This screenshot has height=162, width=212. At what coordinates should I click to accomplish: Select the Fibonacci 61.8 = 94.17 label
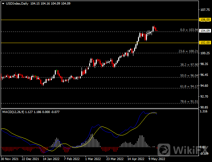click(x=189, y=86)
